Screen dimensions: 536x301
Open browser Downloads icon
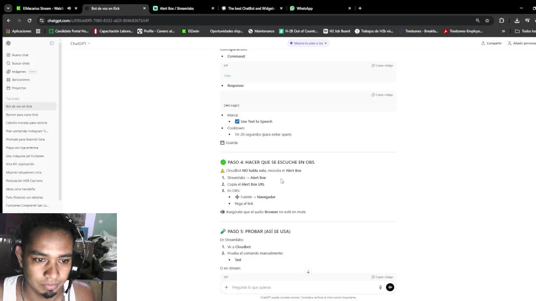[517, 20]
